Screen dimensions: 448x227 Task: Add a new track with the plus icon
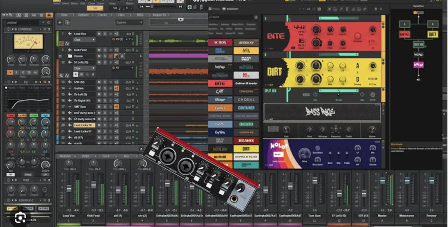click(x=60, y=22)
